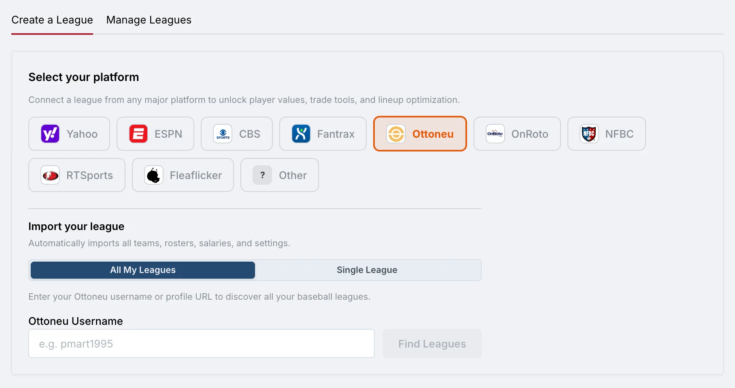Choose the ESPN platform label
735x388 pixels.
point(168,134)
